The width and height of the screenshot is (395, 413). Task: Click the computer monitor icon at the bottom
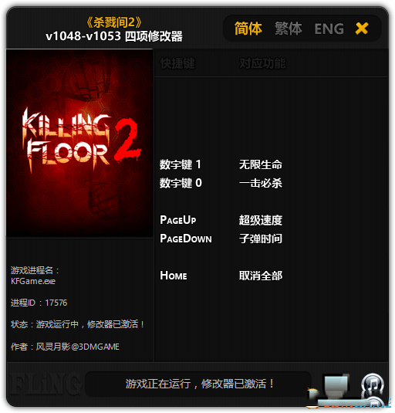[335, 387]
